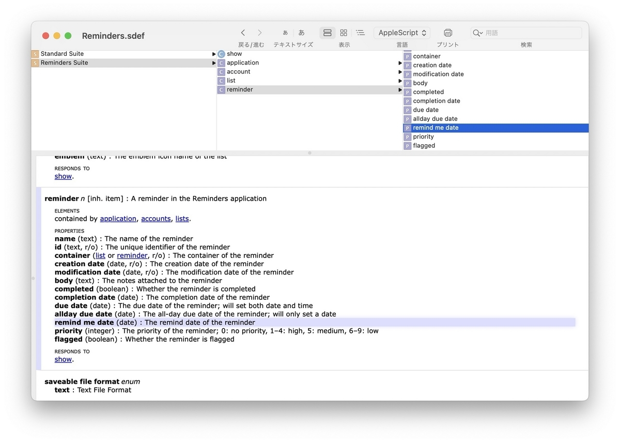Decrease text size with small あ button
Viewport: 620px width, 442px height.
coord(285,33)
